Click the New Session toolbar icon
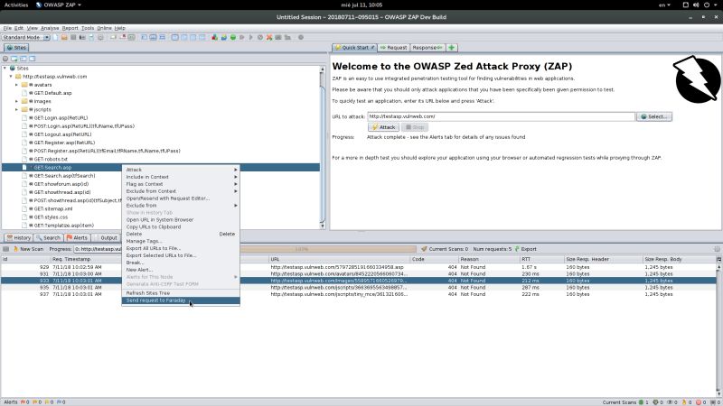The width and height of the screenshot is (723, 406). pyautogui.click(x=55, y=37)
